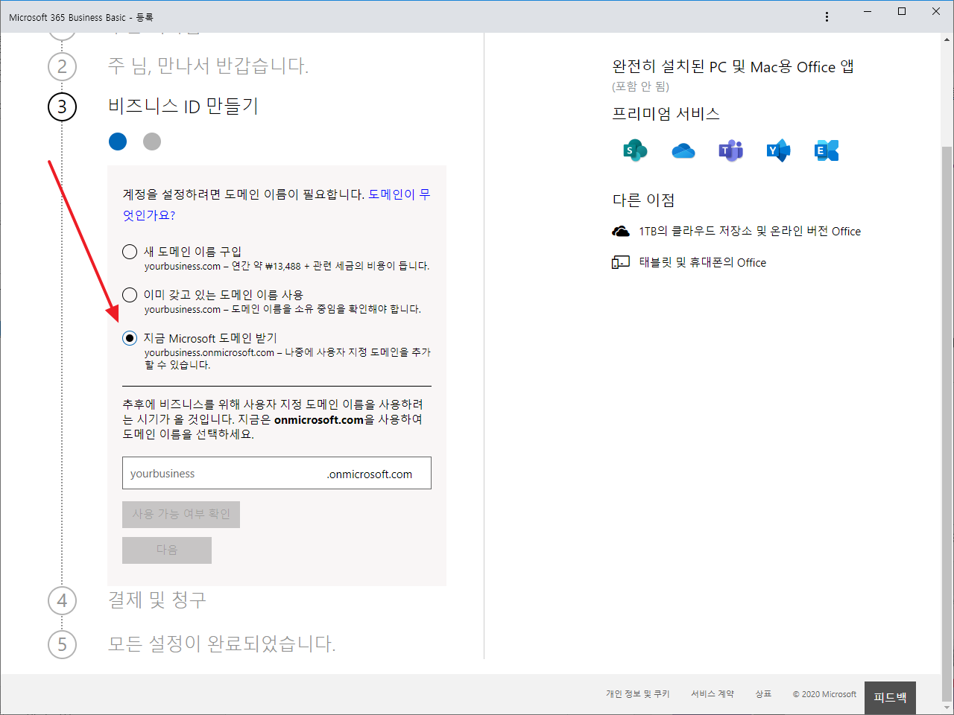Click '1TB의 클라우드 저장소 및 온라인 버전 Office' text
This screenshot has width=954, height=715.
(750, 232)
